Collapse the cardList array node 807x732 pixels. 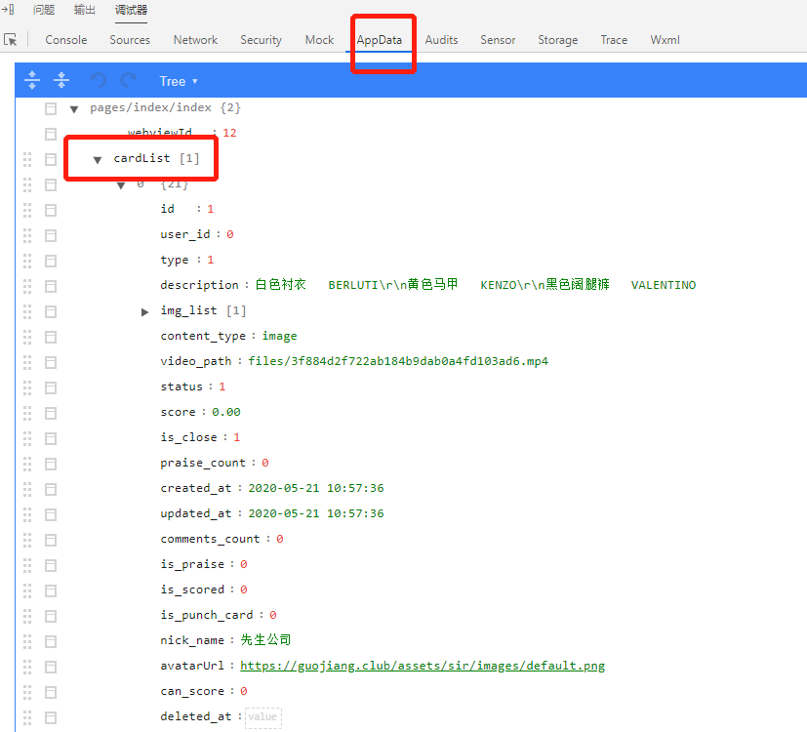click(x=98, y=160)
